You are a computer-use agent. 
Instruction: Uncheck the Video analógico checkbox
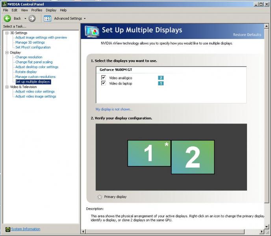point(104,77)
